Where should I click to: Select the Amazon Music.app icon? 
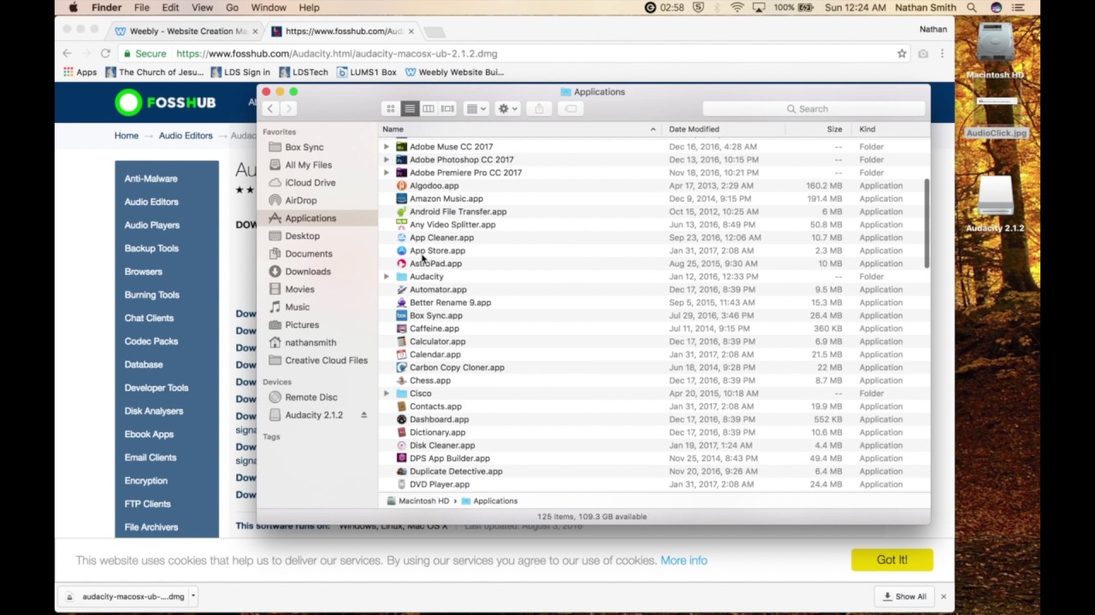pyautogui.click(x=401, y=198)
